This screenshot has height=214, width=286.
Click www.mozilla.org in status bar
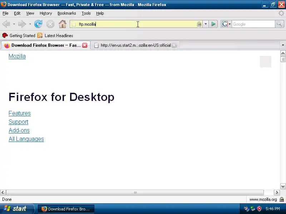tap(263, 199)
